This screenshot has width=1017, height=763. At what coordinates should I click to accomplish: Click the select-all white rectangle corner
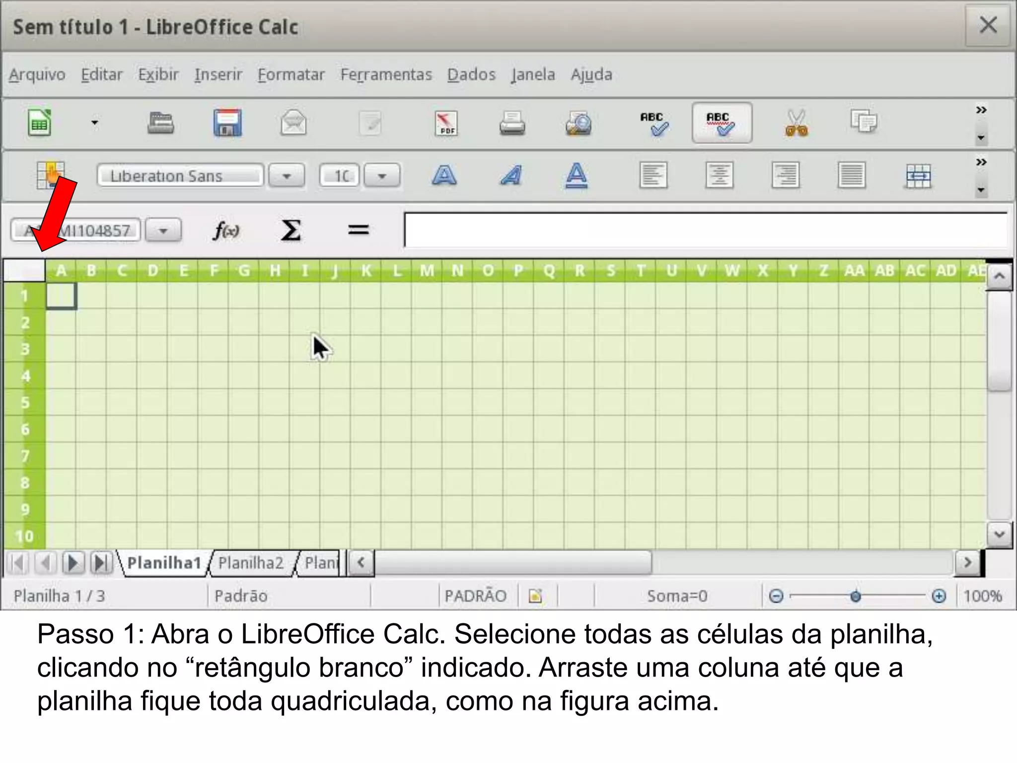coord(24,270)
